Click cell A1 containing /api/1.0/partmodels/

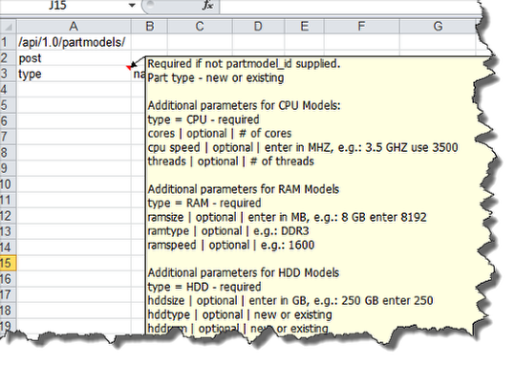[x=74, y=42]
